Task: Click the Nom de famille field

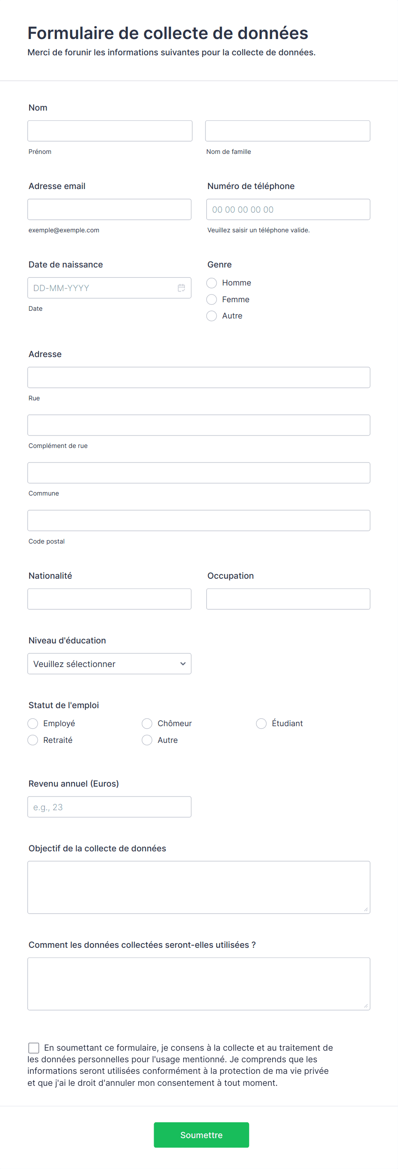Action: click(x=288, y=130)
